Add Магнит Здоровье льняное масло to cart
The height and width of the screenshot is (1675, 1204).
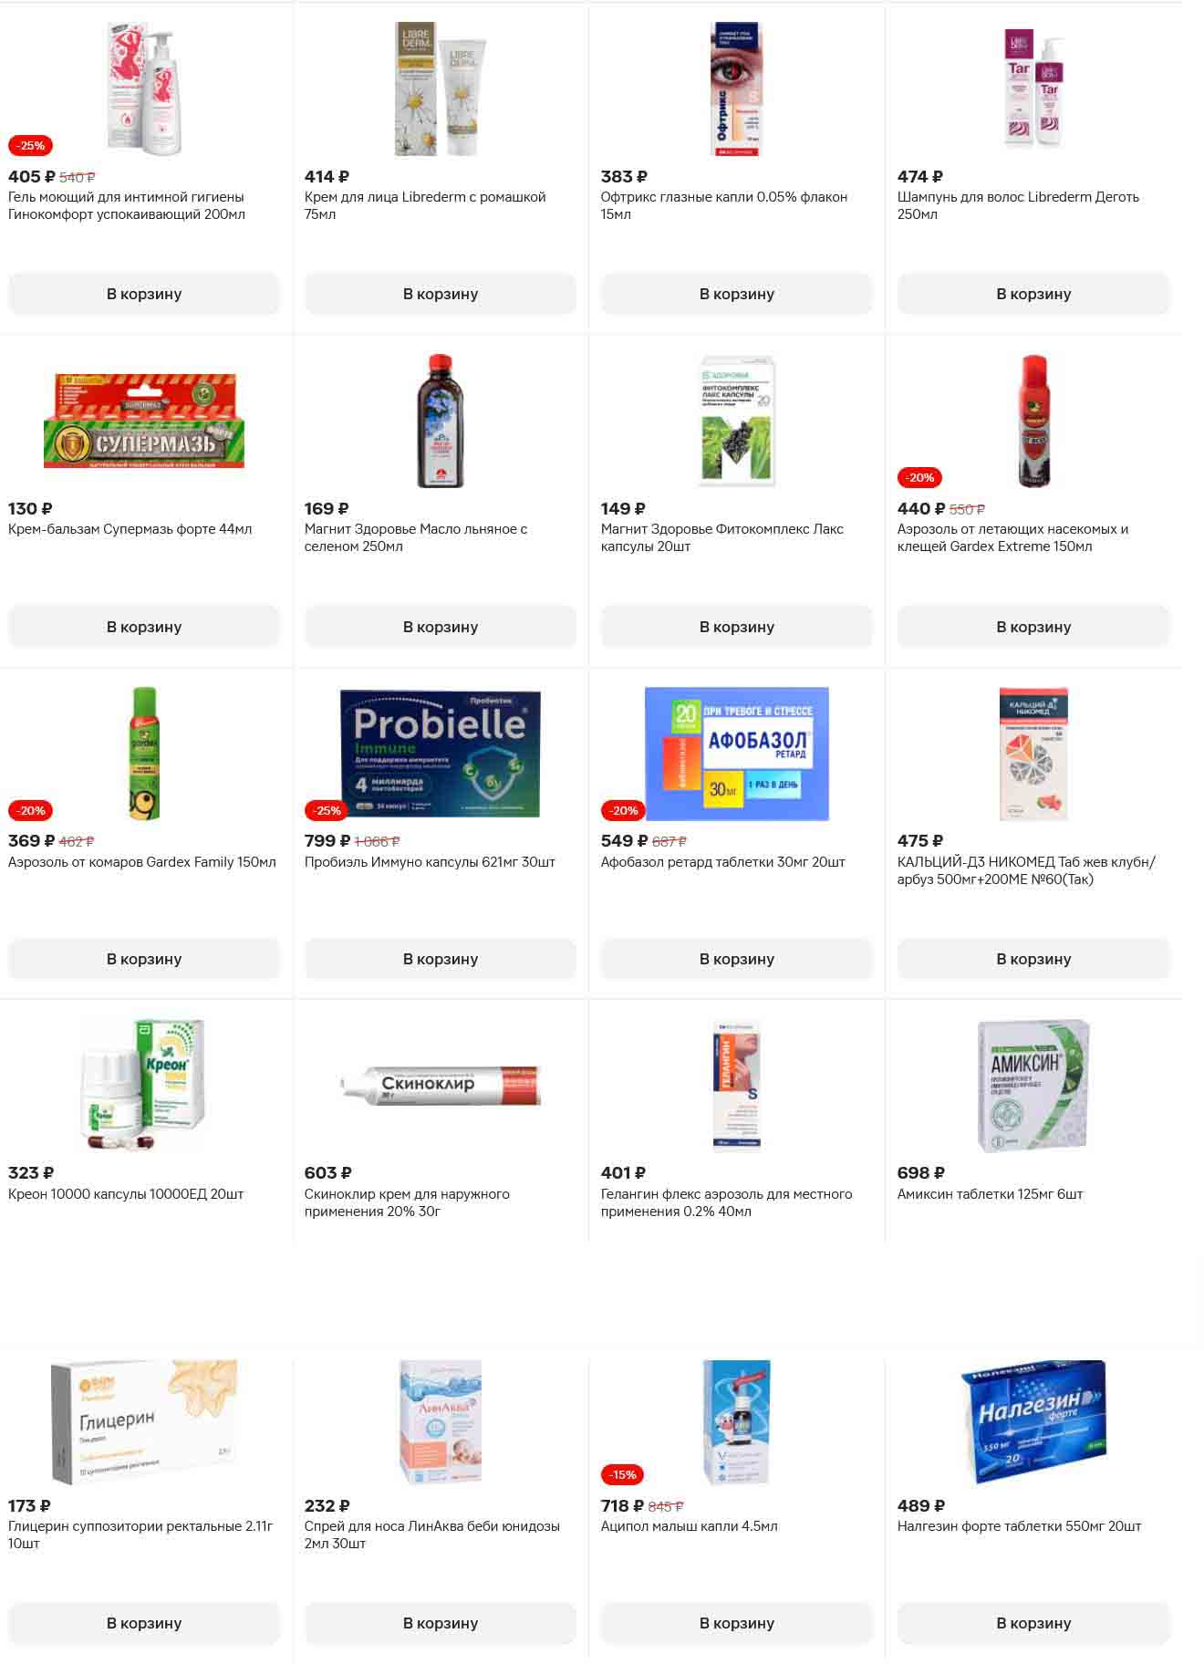[441, 627]
